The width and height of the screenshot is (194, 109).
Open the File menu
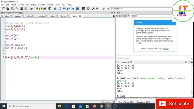point(3,5)
